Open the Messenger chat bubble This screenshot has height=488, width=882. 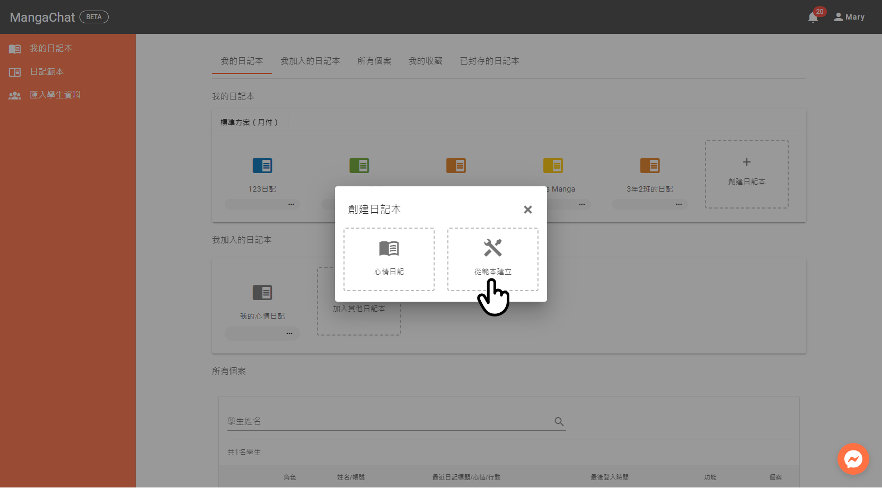(853, 459)
